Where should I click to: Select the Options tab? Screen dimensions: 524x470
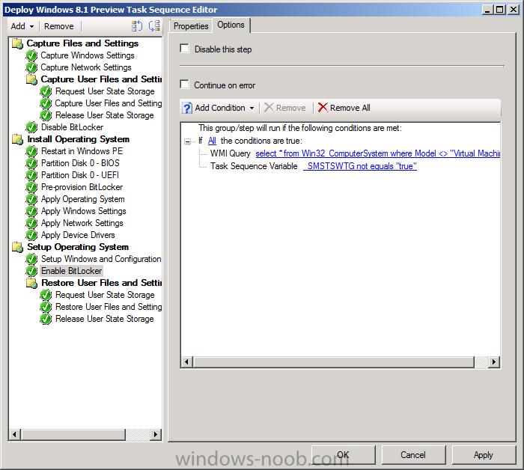click(x=231, y=25)
